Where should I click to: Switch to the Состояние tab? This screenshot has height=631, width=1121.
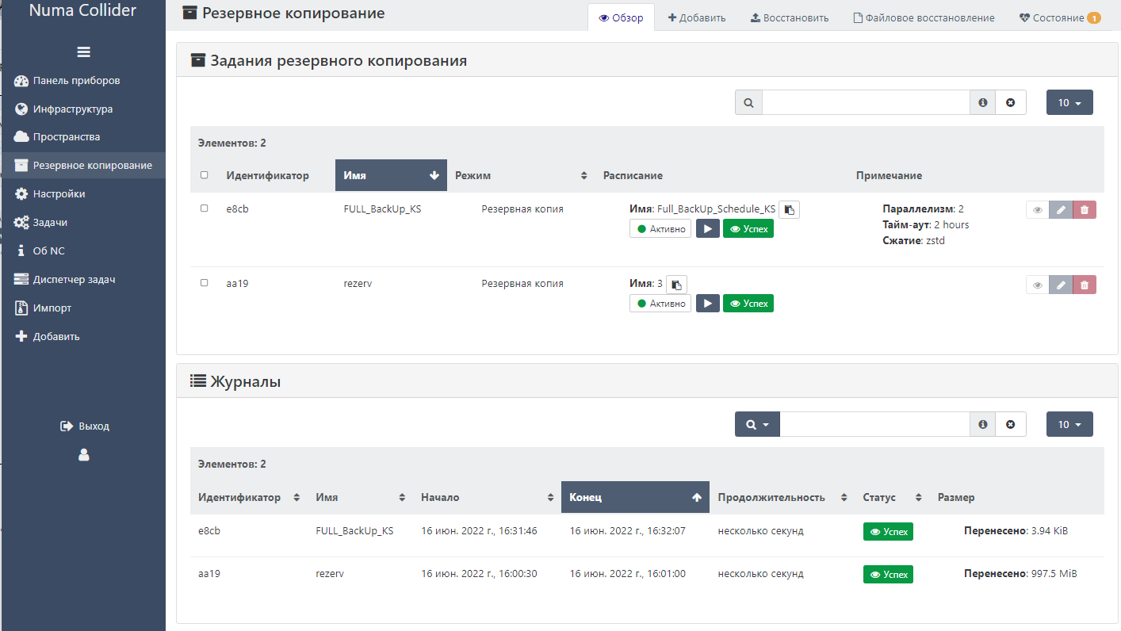tap(1060, 17)
